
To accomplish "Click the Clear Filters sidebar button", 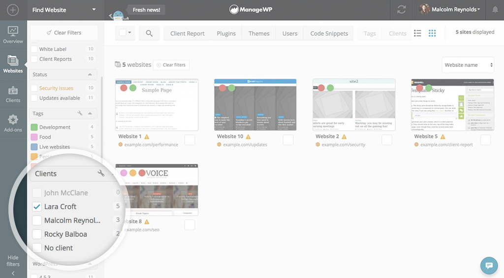I will pyautogui.click(x=64, y=32).
